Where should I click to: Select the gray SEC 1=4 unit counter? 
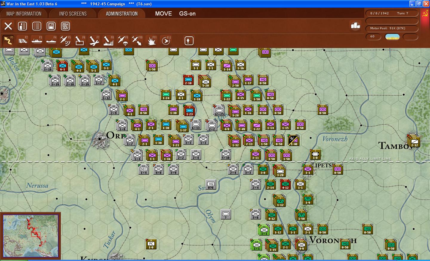144,170
